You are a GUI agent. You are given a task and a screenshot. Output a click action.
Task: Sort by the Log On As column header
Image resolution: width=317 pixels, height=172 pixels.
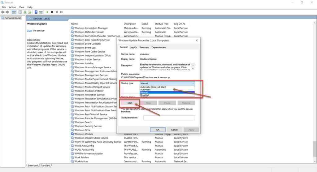[x=180, y=24]
